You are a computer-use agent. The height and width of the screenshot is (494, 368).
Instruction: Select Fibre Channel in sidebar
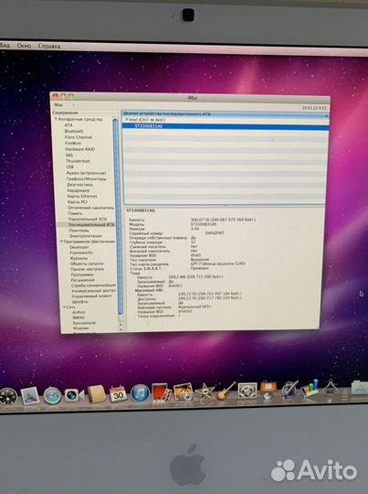click(79, 137)
